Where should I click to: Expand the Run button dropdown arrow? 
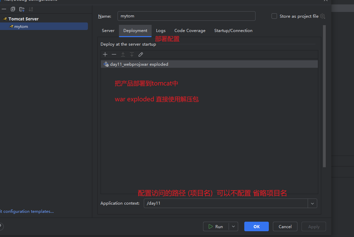tap(233, 226)
